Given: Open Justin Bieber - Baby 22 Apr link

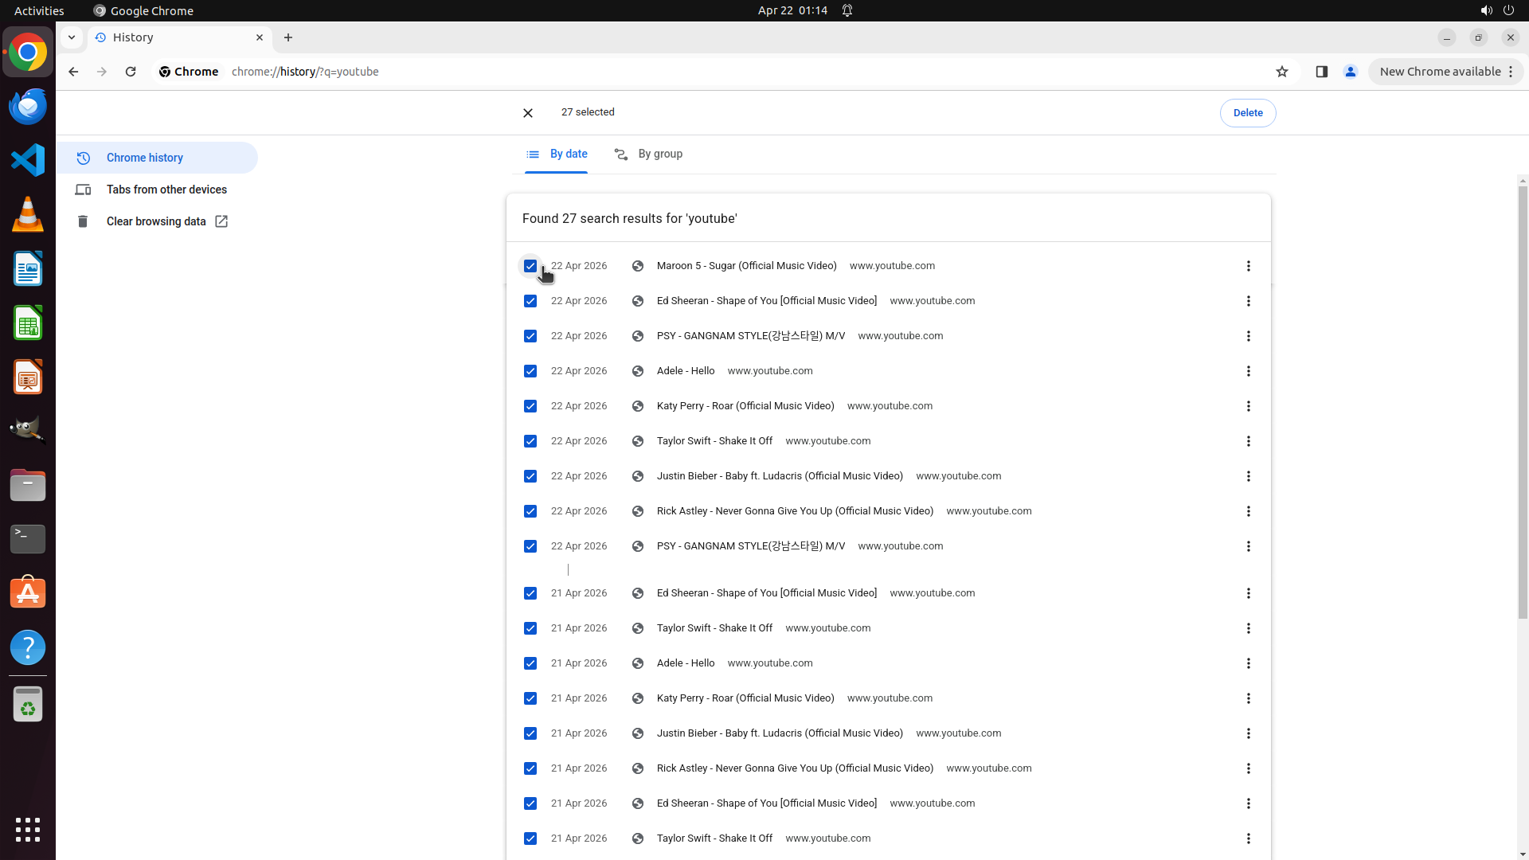Looking at the screenshot, I should [x=779, y=476].
